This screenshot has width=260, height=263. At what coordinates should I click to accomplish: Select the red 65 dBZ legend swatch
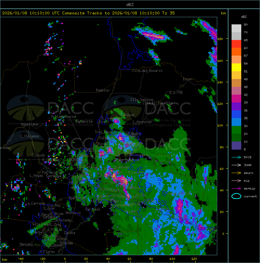coord(236,44)
